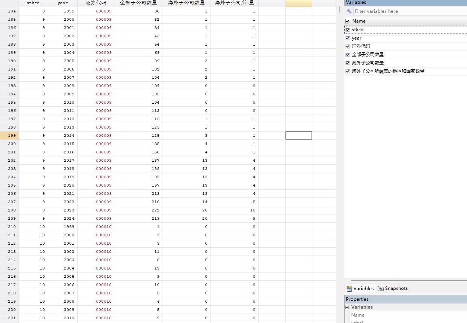Uncheck the 全部子公司数量 variable checkbox
Viewport: 467px width, 323px height.
click(347, 55)
